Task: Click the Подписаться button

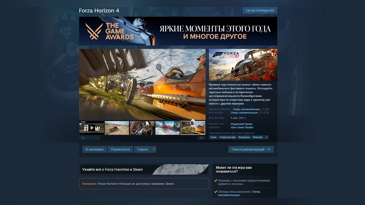Action: [x=120, y=149]
